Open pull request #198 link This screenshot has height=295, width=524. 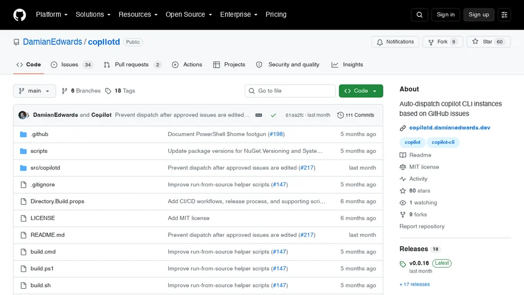tap(277, 134)
